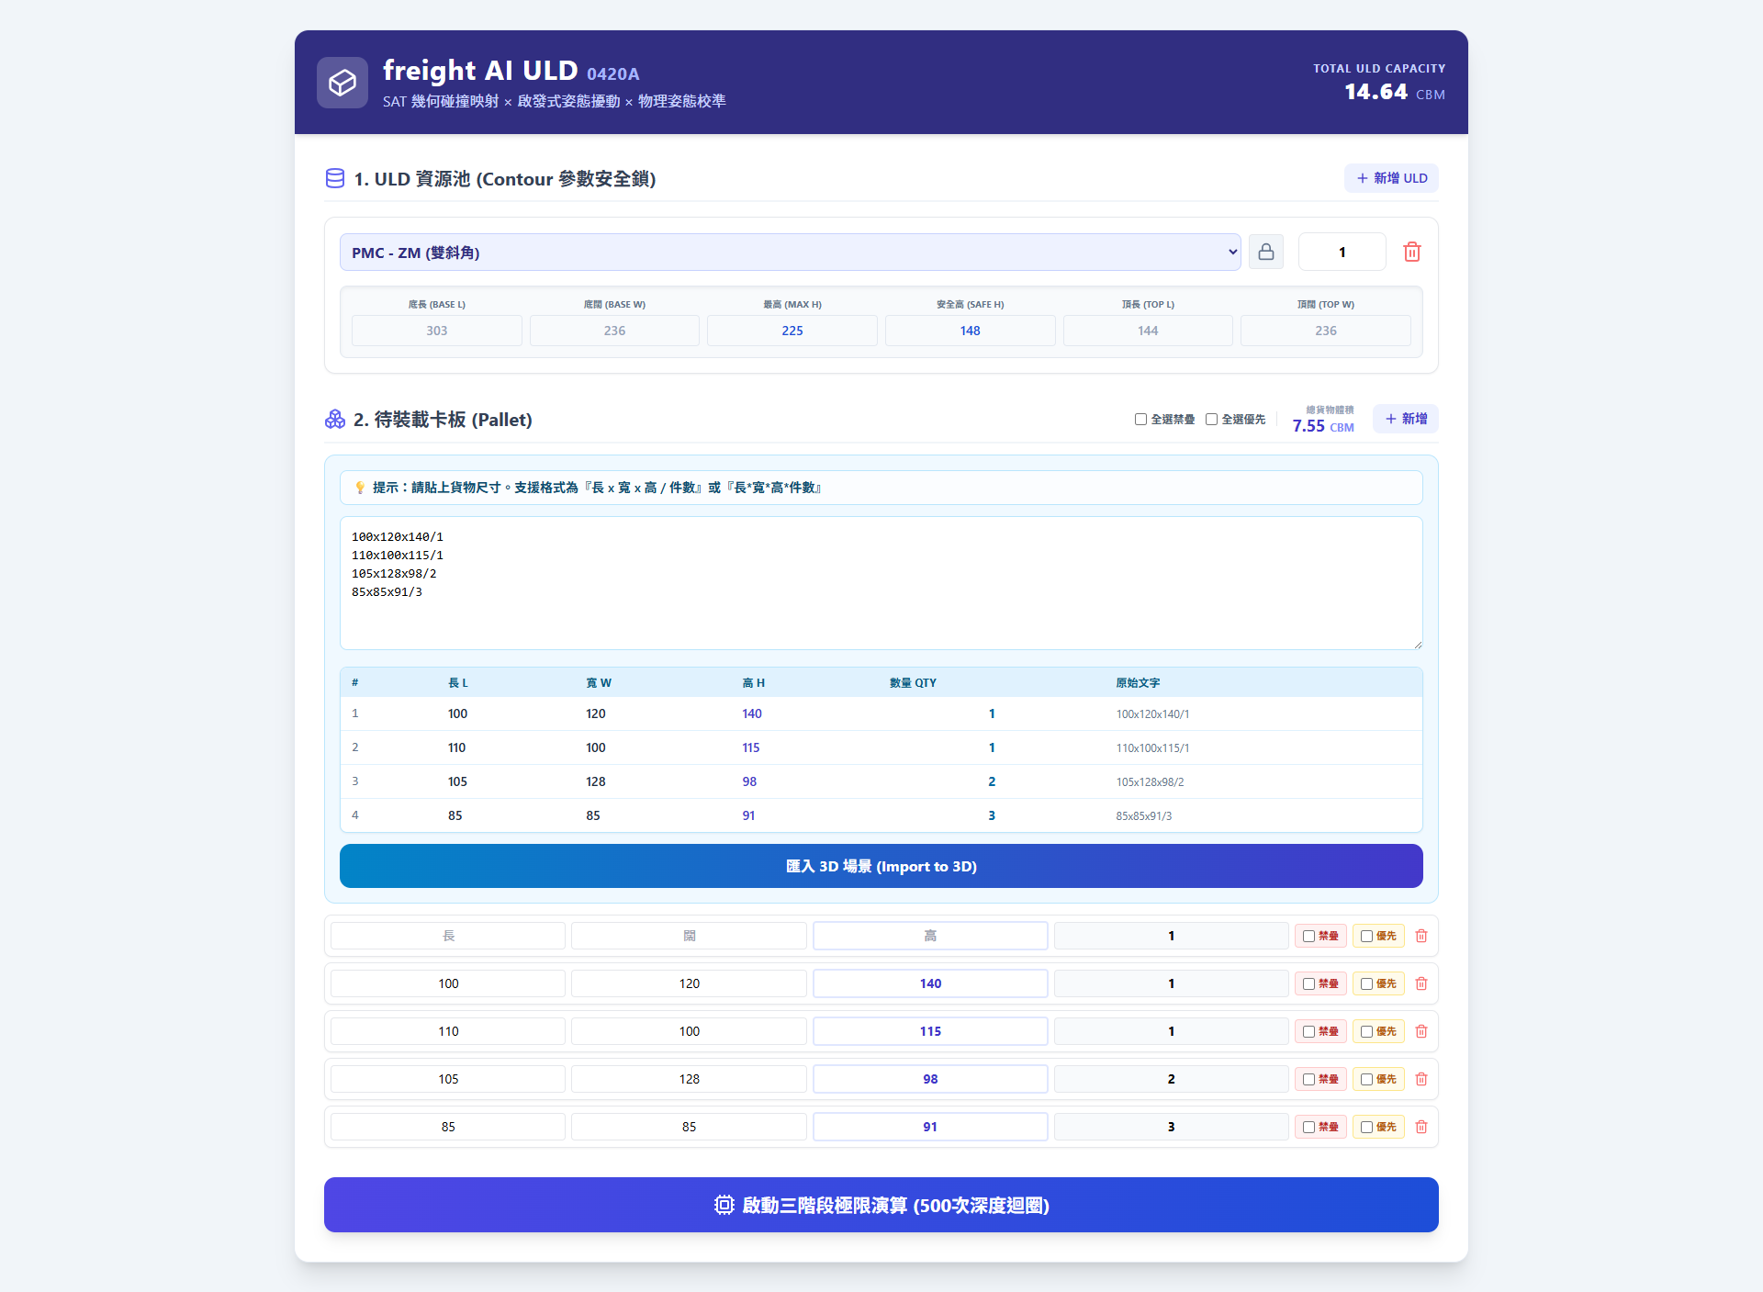Viewport: 1763px width, 1292px height.
Task: Click the lightbulb hint icon
Action: point(360,488)
